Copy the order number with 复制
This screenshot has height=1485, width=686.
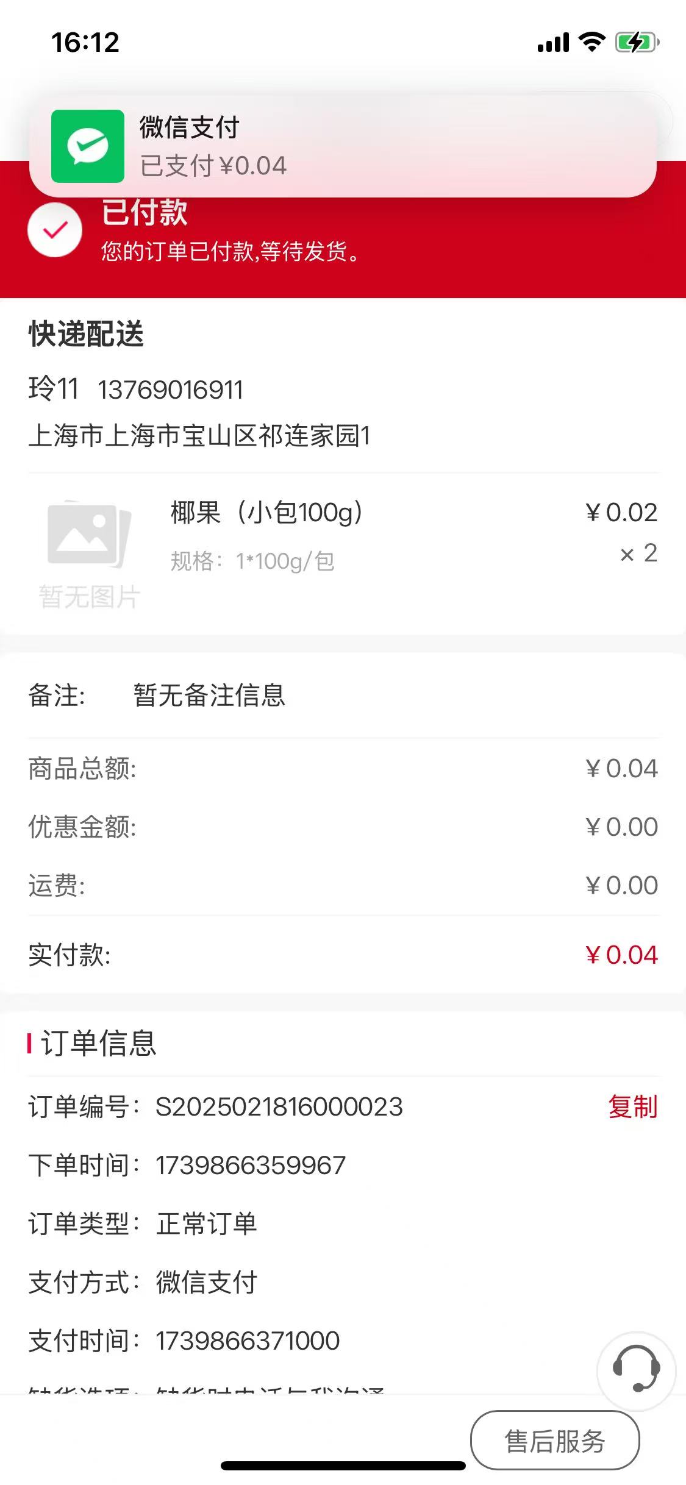point(632,1106)
